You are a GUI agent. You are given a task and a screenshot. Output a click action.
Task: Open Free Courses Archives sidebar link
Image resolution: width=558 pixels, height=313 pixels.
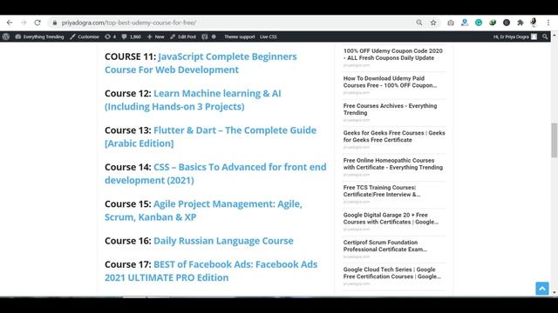tap(390, 110)
